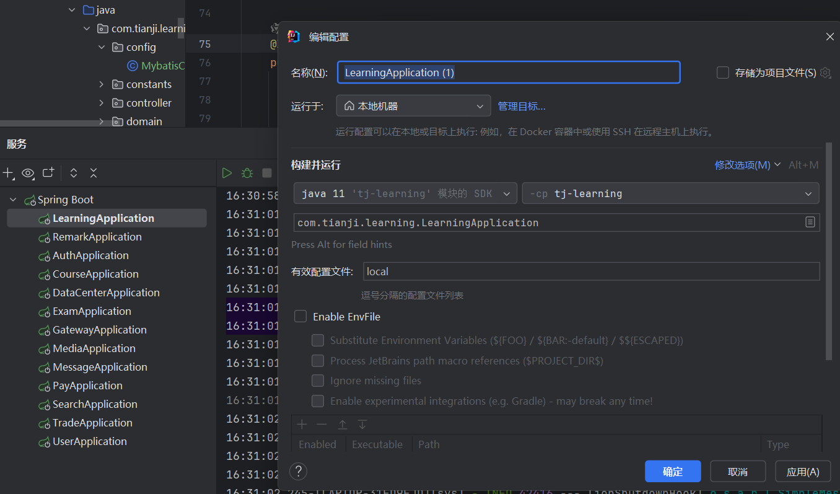Check Process JetBrains path macro references
The height and width of the screenshot is (494, 840).
click(318, 361)
